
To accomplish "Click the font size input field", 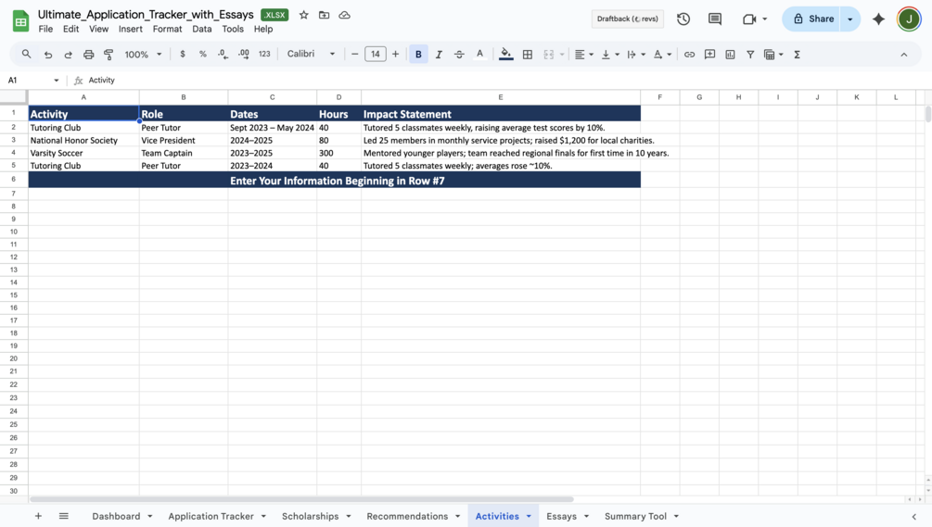I will 375,54.
